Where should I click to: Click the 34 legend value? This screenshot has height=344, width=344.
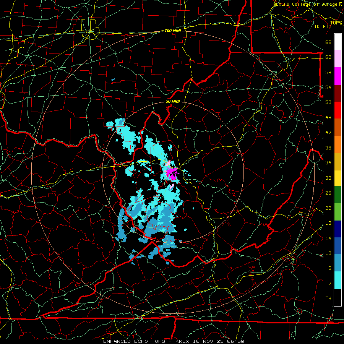328,162
